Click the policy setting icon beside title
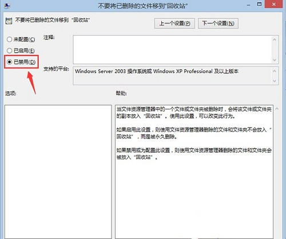The image size is (286, 239). tap(9, 21)
